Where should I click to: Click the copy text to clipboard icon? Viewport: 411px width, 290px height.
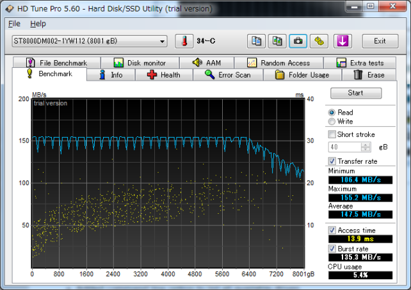pos(256,42)
